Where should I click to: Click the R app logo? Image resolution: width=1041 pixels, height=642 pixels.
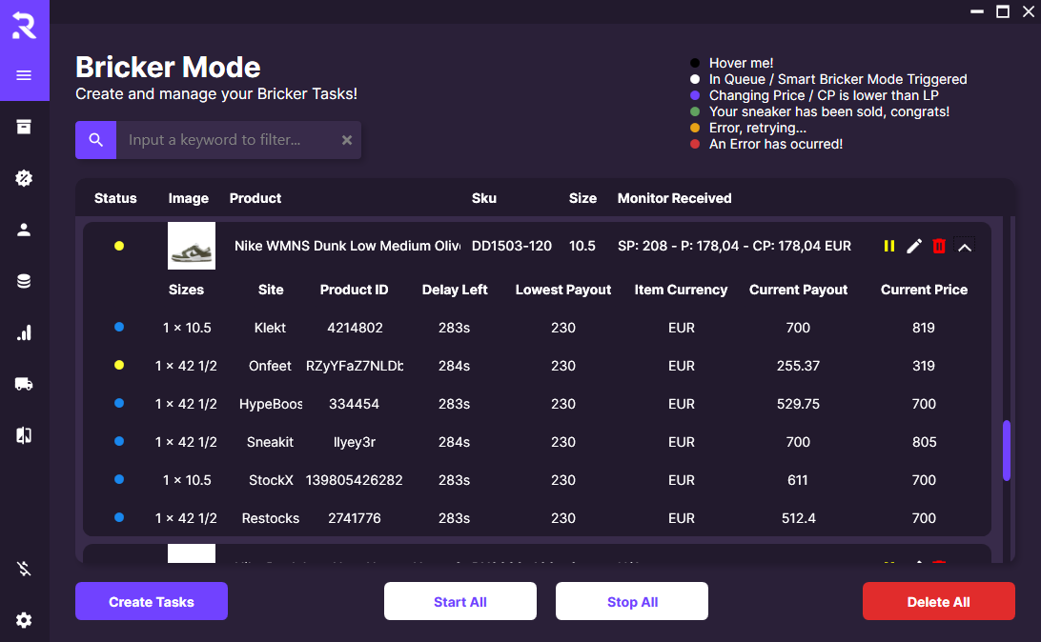click(x=25, y=25)
